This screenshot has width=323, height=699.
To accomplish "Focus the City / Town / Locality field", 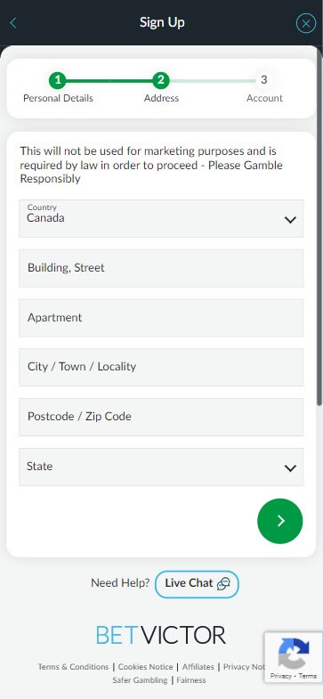I will click(x=161, y=368).
